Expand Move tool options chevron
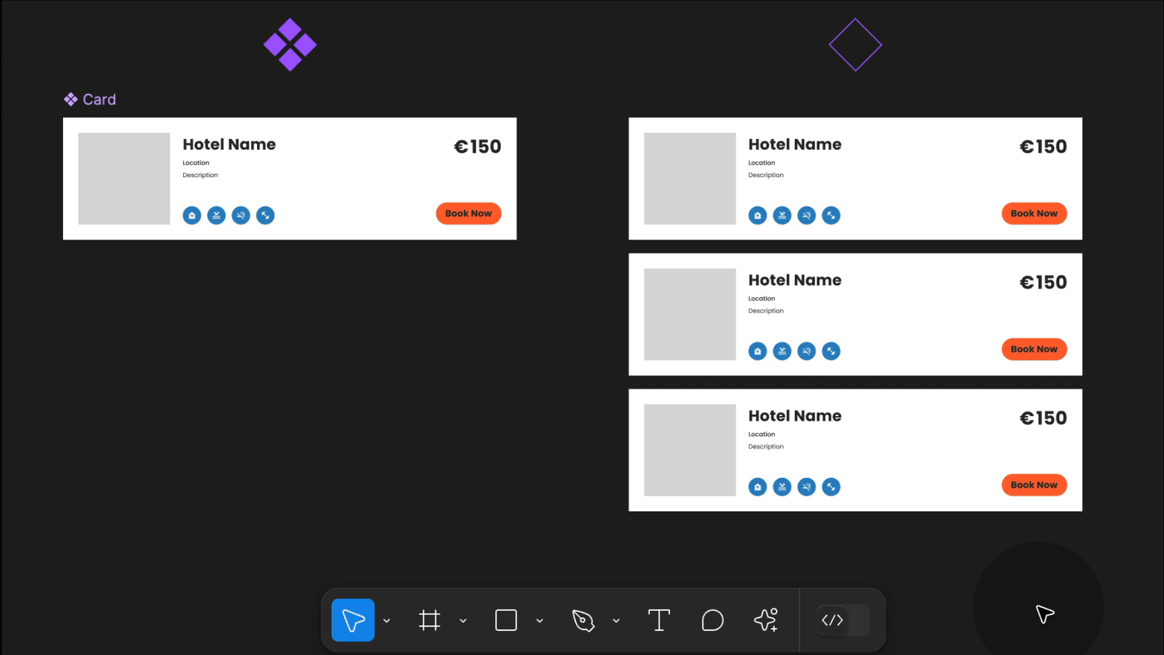1164x655 pixels. (x=387, y=620)
